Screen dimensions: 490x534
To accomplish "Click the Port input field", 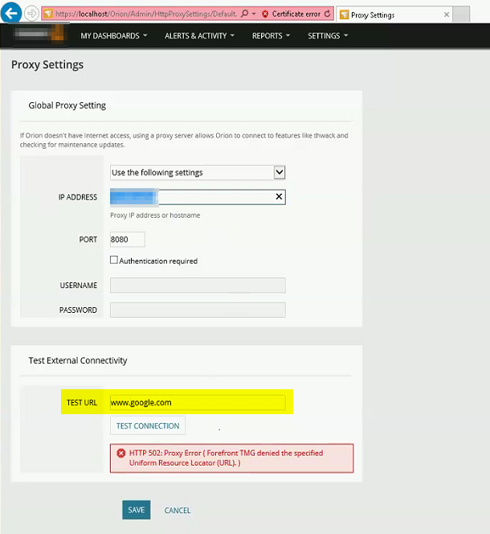I will point(128,240).
